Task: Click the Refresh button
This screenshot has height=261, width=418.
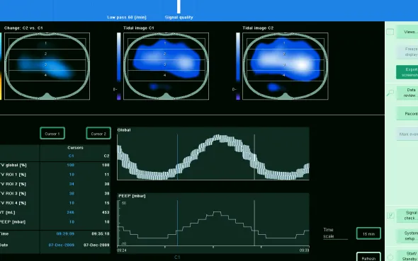Action: click(368, 257)
